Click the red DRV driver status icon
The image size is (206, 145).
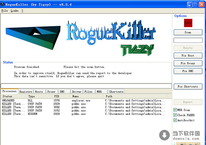click(188, 23)
